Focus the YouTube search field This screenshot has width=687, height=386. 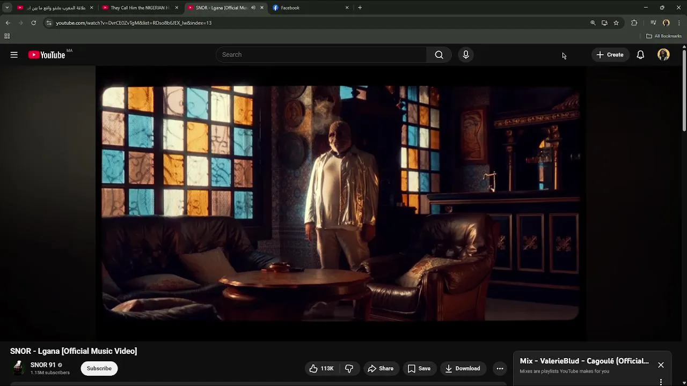[321, 55]
